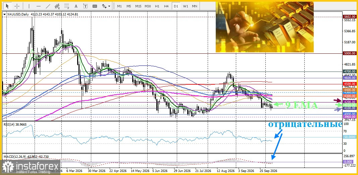This screenshot has height=175, width=358.
Task: Click the XAUUSD,Daily chart title text
Action: tap(18, 14)
